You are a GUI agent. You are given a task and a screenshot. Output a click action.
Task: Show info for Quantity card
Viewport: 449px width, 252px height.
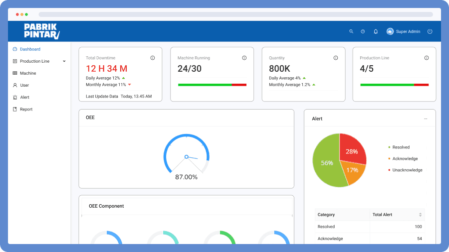click(x=336, y=58)
